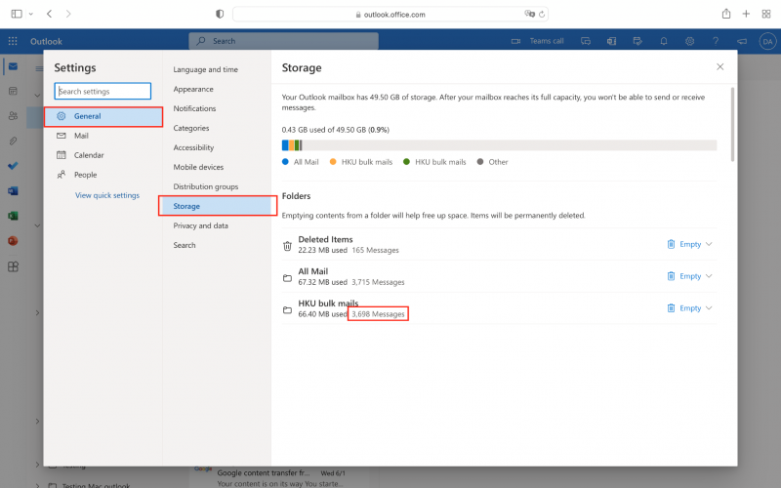Select Mail settings category
The image size is (781, 488).
coord(103,136)
